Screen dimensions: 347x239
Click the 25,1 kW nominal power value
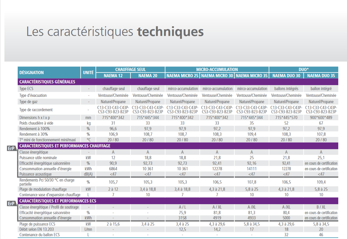(x=321, y=158)
